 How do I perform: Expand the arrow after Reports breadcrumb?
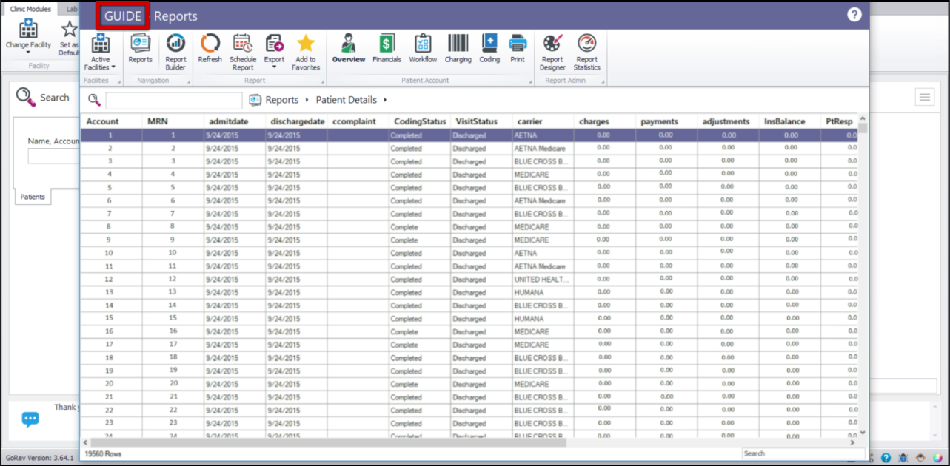point(306,100)
